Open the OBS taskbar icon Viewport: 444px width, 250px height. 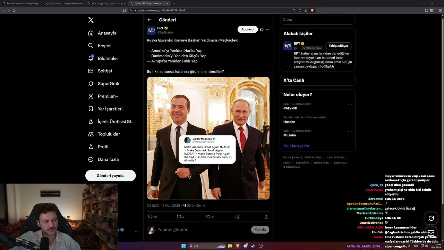point(261,246)
